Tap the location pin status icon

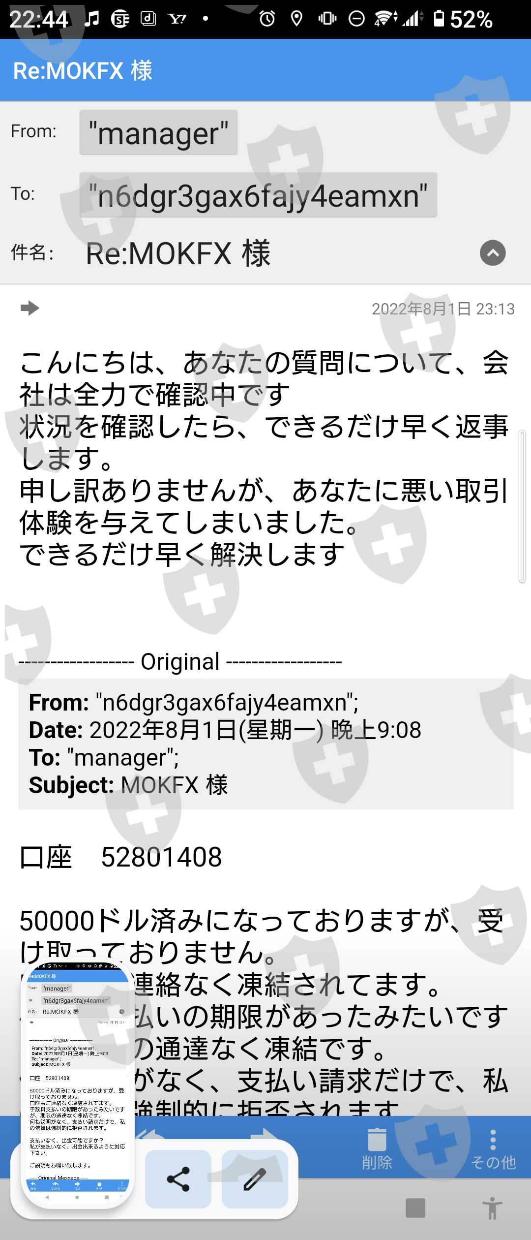296,19
